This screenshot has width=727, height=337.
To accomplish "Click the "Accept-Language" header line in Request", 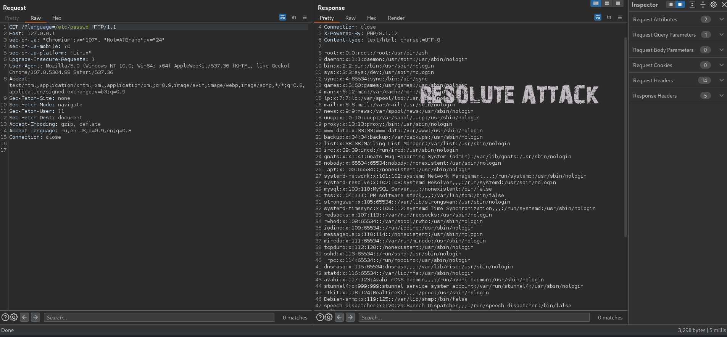I will coord(70,131).
